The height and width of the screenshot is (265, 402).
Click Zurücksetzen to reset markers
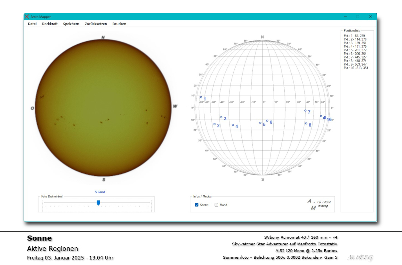tap(95, 24)
